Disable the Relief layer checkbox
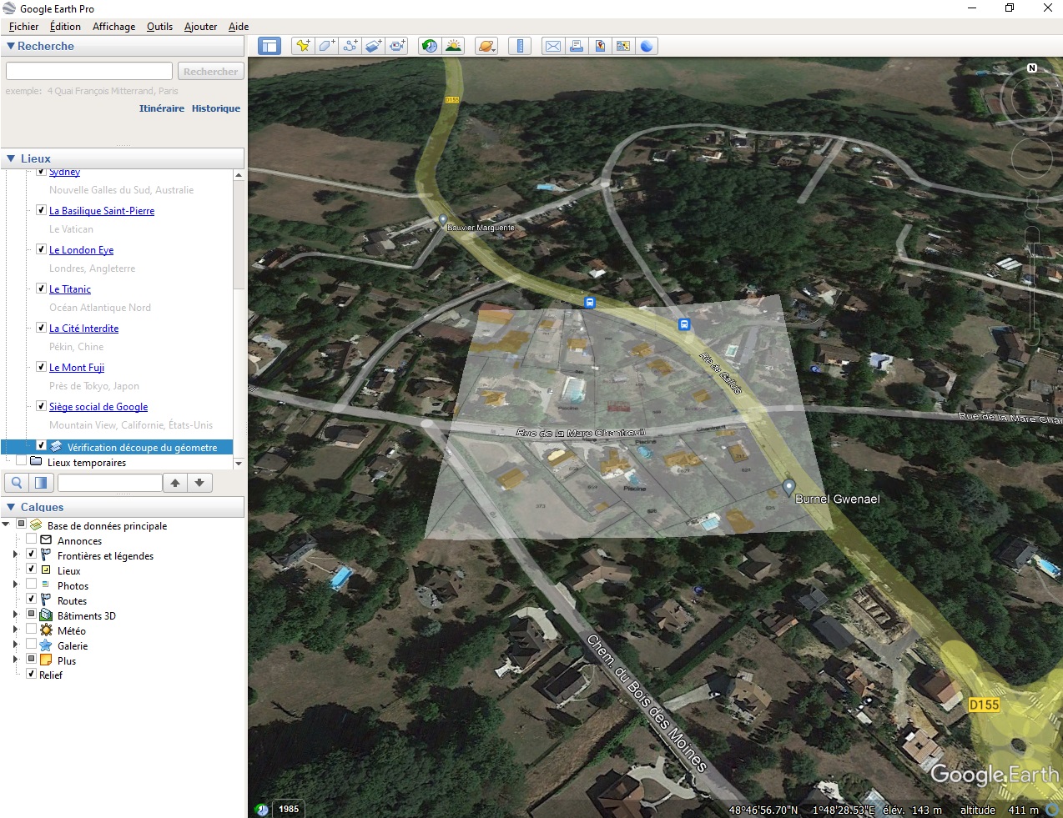 click(x=32, y=675)
